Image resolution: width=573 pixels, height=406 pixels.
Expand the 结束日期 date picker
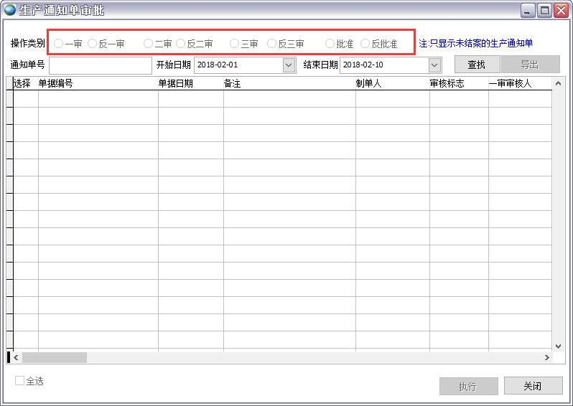[x=434, y=65]
